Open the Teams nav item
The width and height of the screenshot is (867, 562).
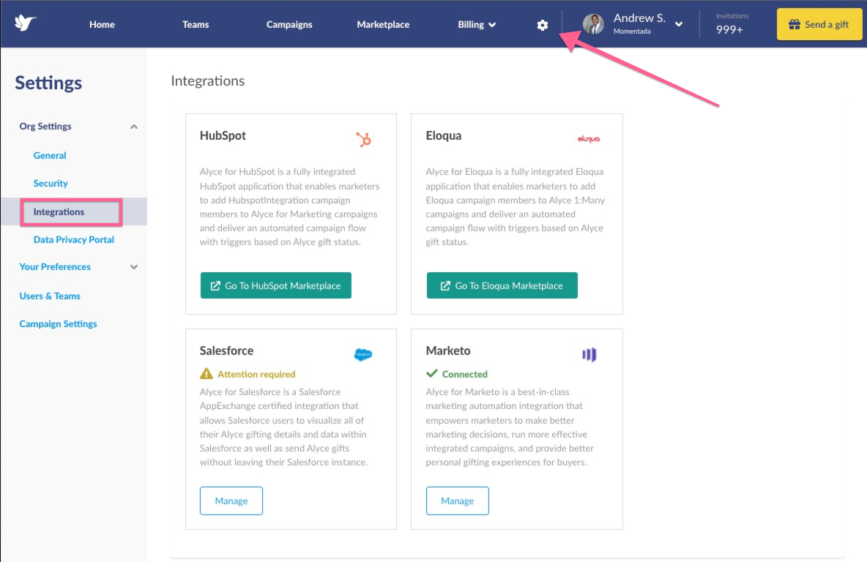[196, 24]
